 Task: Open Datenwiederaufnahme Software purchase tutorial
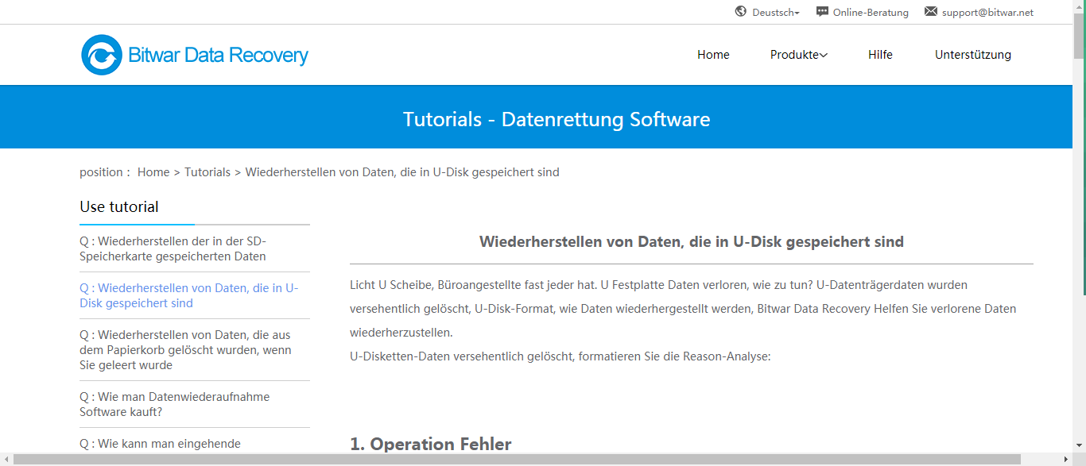[174, 404]
